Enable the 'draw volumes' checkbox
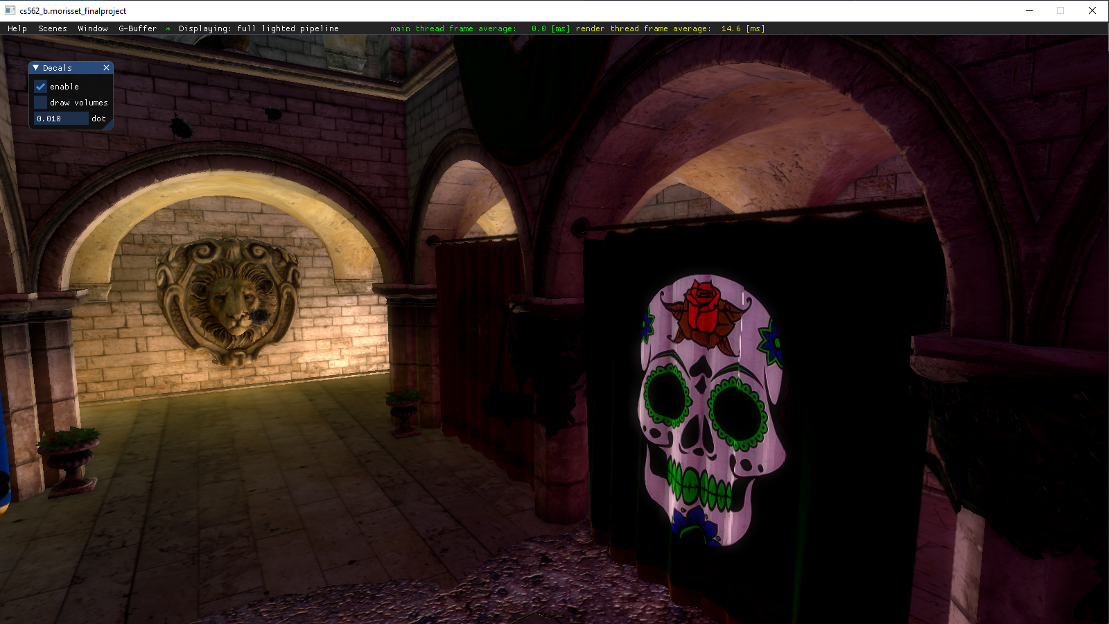The image size is (1109, 624). tap(41, 103)
